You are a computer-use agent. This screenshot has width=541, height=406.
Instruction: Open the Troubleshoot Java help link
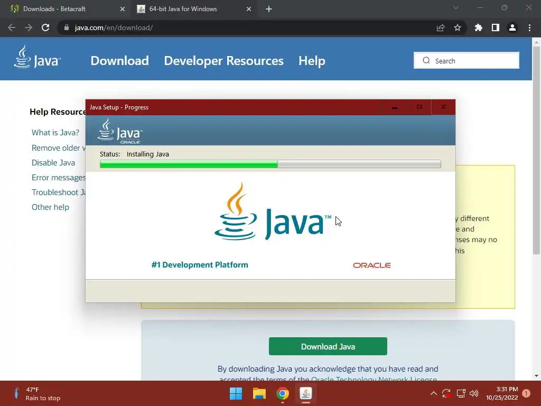(x=59, y=192)
